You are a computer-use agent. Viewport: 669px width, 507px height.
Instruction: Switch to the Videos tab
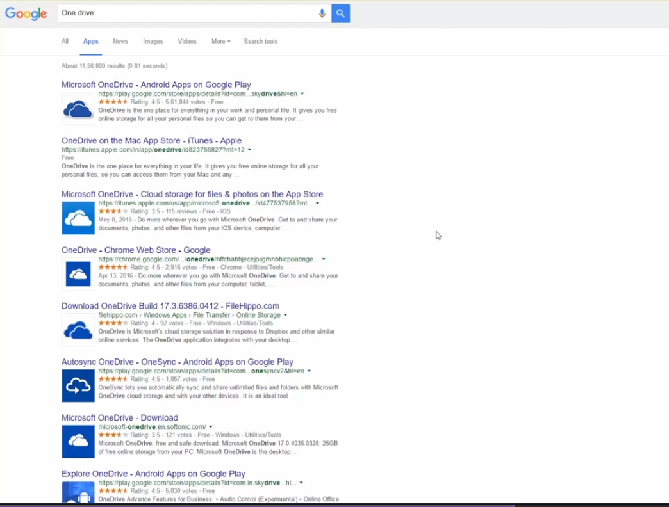pyautogui.click(x=187, y=42)
